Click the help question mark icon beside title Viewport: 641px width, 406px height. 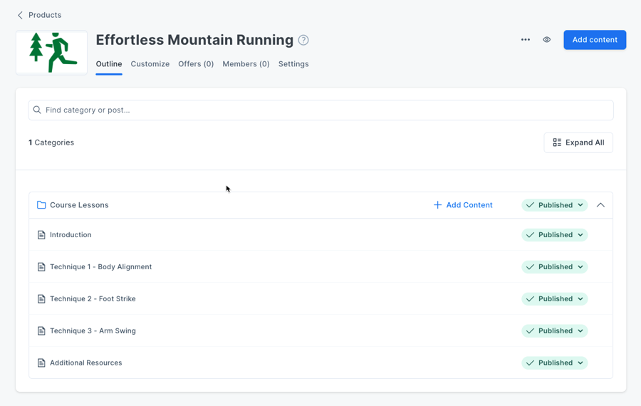point(303,41)
